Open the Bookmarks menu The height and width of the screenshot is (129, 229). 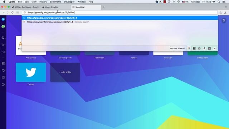55,2
